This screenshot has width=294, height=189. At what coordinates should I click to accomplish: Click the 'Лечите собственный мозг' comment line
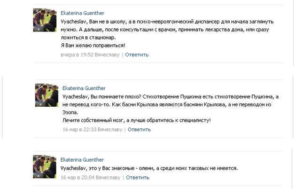point(137,120)
